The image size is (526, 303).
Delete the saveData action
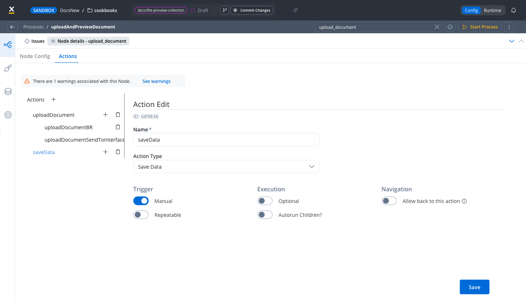click(118, 152)
